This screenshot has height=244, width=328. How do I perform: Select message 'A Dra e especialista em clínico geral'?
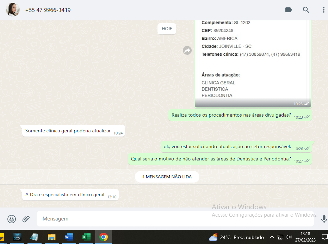(70, 195)
